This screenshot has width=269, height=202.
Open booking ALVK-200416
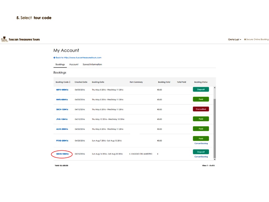[62, 129]
